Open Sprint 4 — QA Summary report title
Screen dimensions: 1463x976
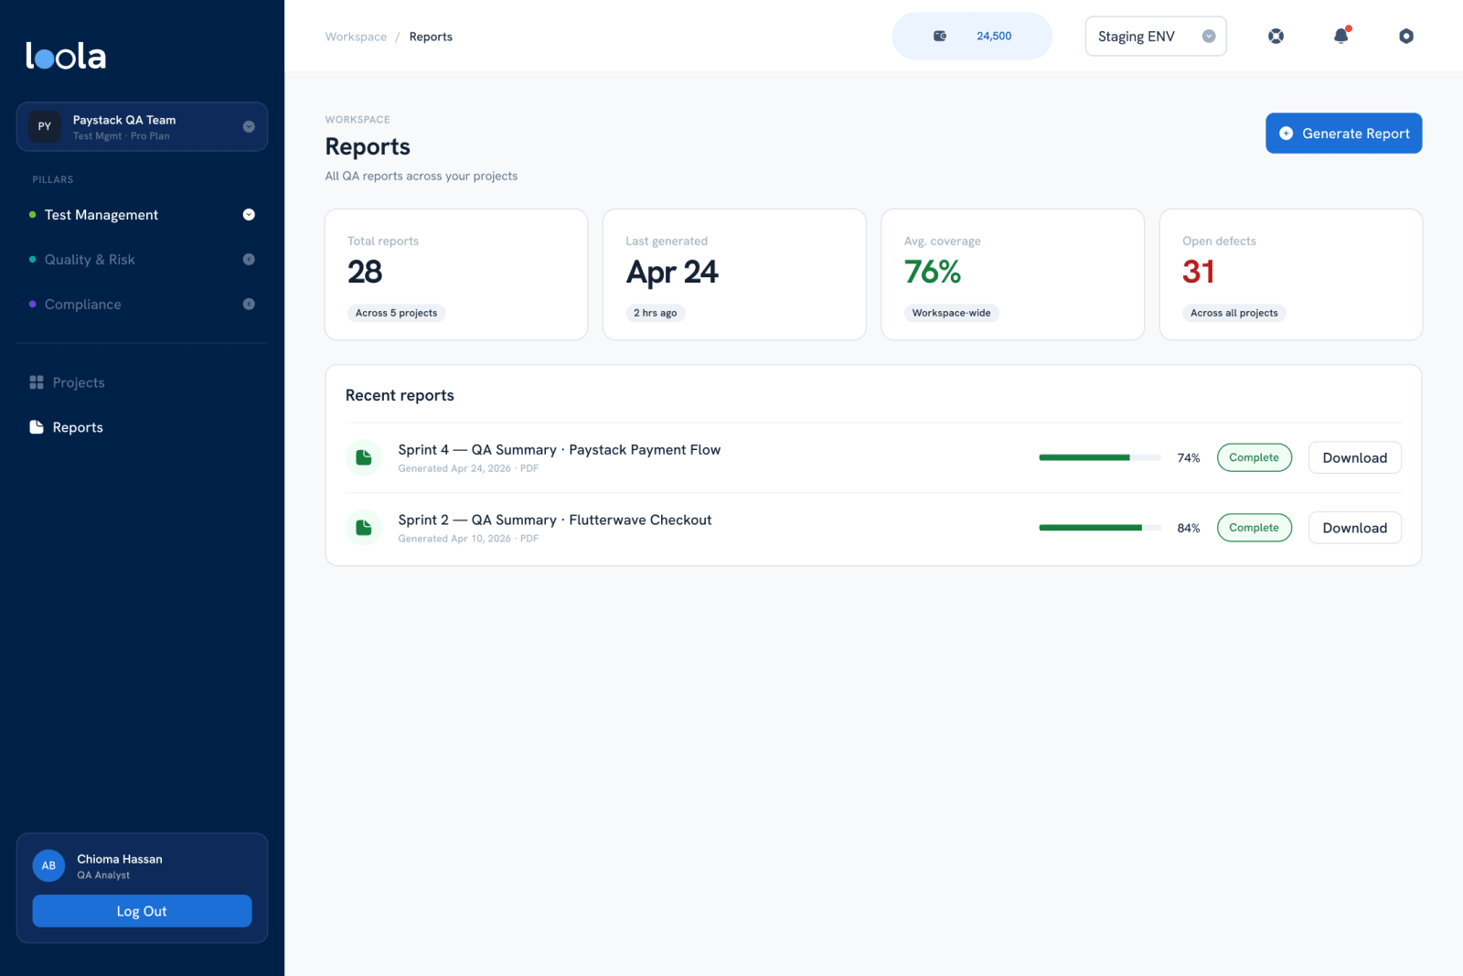559,450
